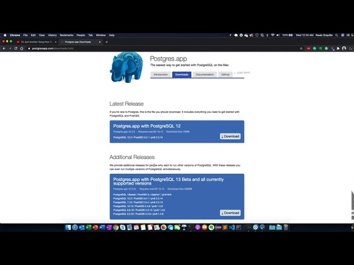
Task: Open Calendar from the dock
Action: click(136, 227)
